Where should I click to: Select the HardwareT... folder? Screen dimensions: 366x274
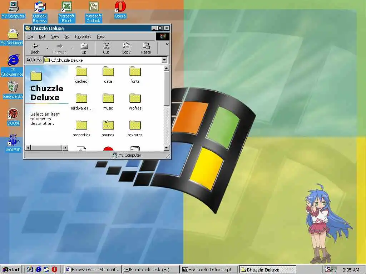point(81,102)
